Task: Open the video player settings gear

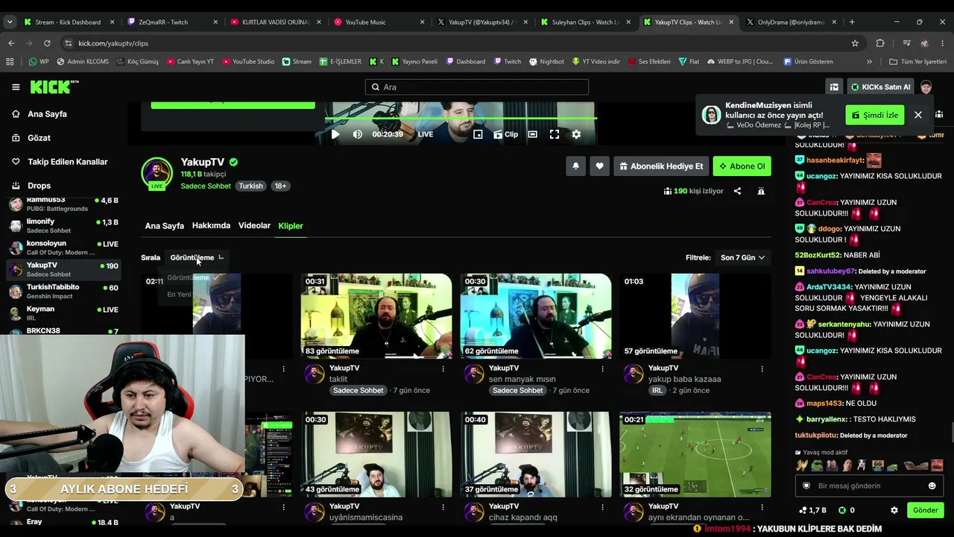Action: point(576,134)
